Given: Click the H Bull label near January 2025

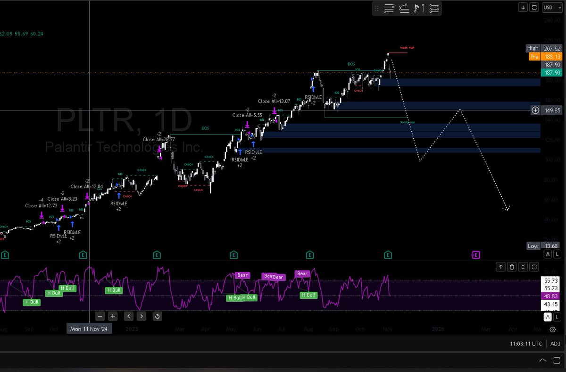Looking at the screenshot, I should click(x=114, y=290).
